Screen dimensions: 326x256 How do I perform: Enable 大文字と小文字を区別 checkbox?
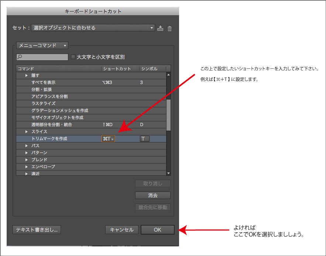(73, 57)
